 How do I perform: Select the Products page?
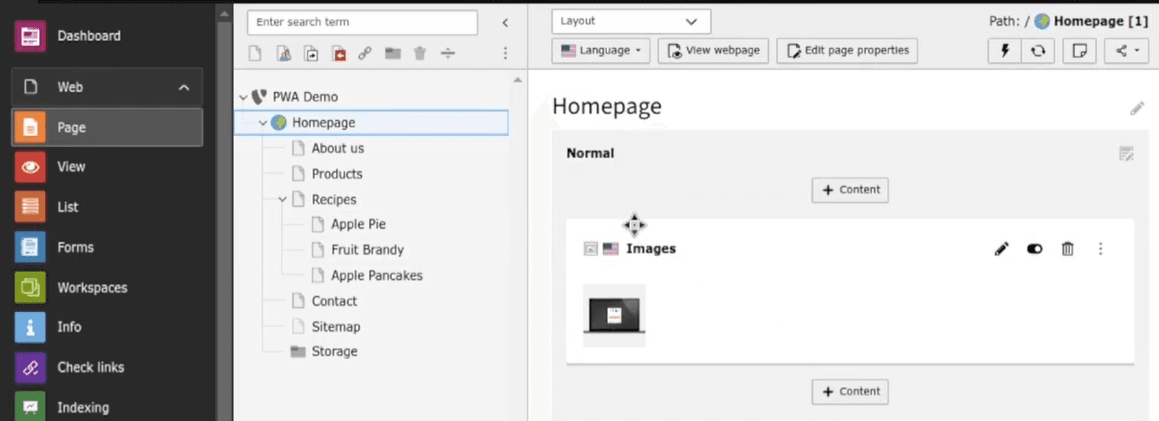(x=337, y=174)
